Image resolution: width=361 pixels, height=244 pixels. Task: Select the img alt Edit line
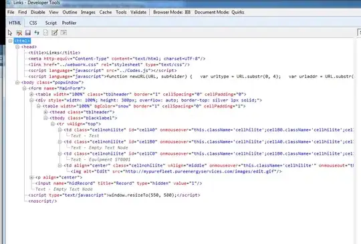176,171
